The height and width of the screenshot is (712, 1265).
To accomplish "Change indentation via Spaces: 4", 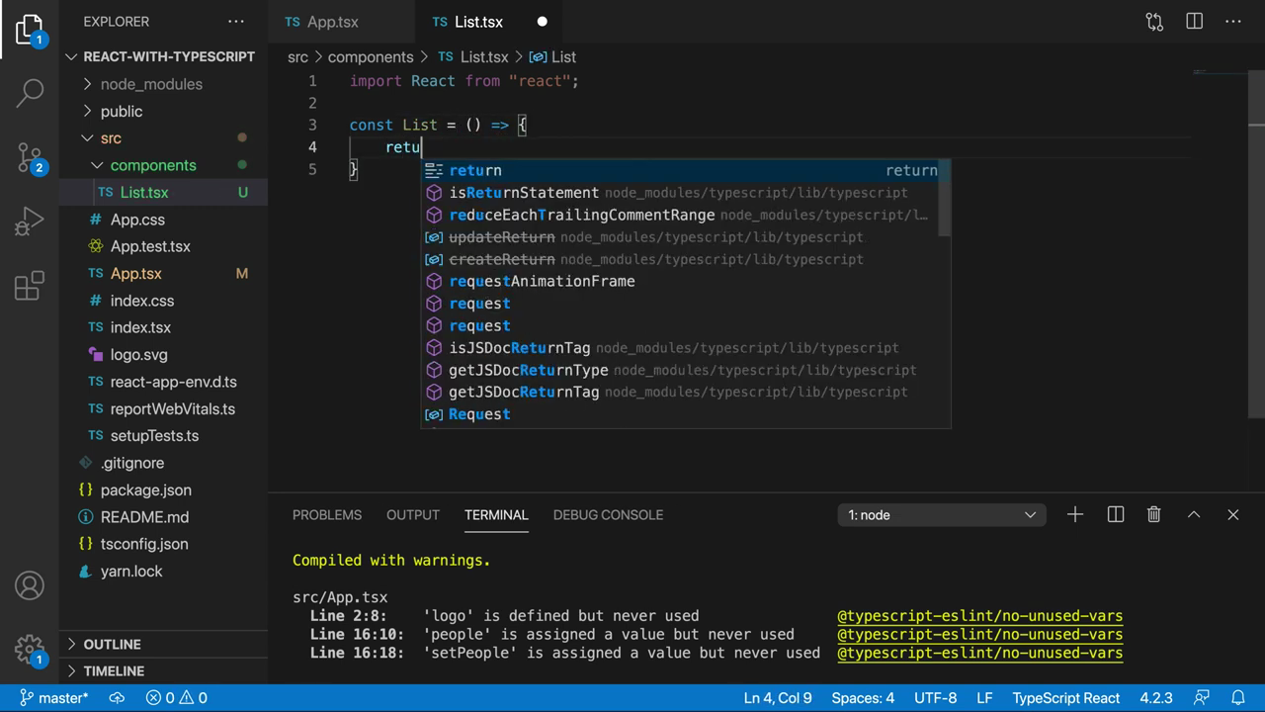I will click(x=863, y=697).
